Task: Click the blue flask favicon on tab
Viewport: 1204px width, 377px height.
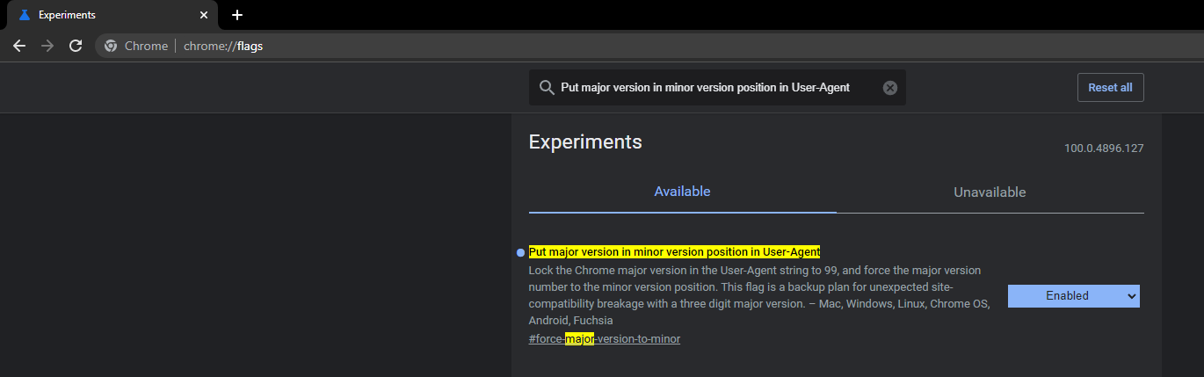Action: [25, 15]
